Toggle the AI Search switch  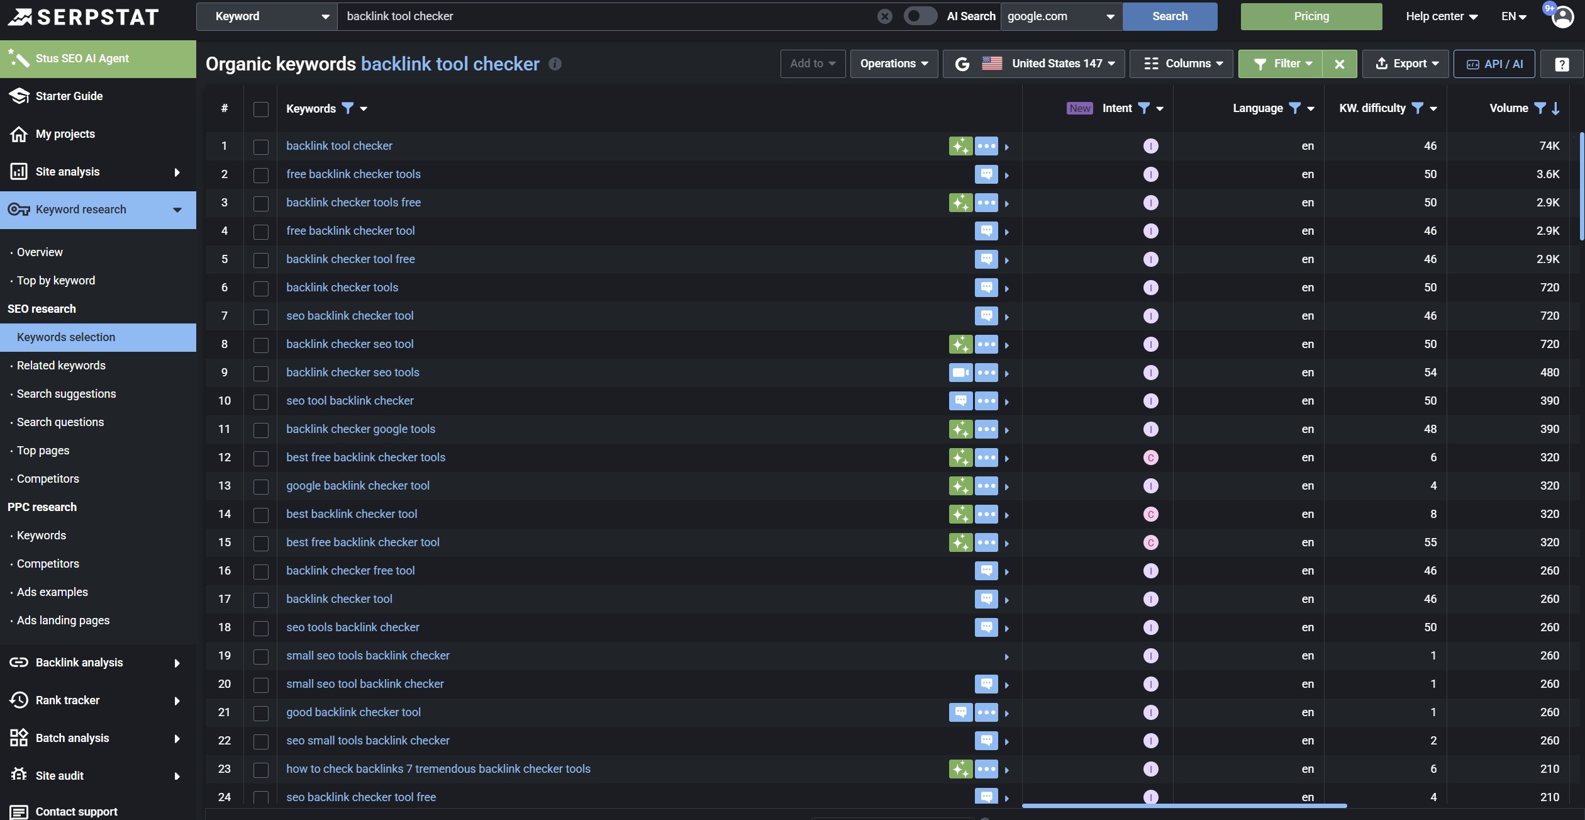pos(920,16)
